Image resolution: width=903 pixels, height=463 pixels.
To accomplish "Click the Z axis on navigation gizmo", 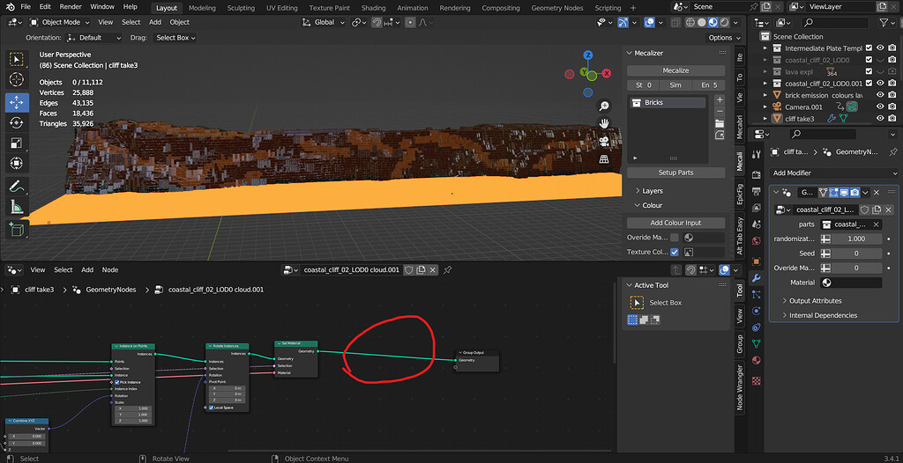I will [588, 55].
